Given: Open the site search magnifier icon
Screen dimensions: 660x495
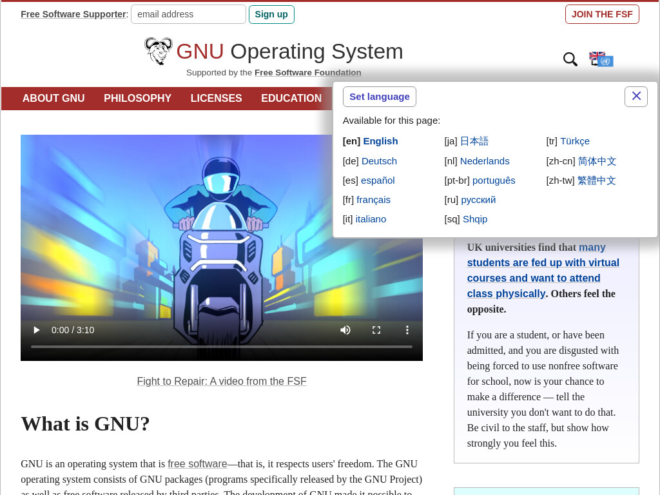Looking at the screenshot, I should coord(570,59).
